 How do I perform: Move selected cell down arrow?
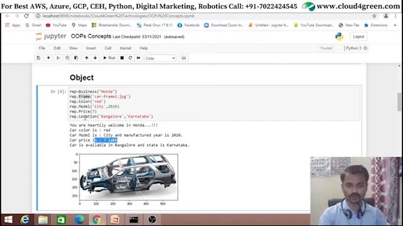click(95, 58)
